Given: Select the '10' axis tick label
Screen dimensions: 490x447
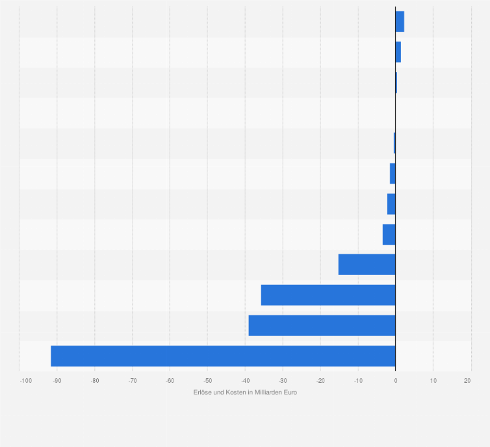Looking at the screenshot, I should pyautogui.click(x=433, y=381).
